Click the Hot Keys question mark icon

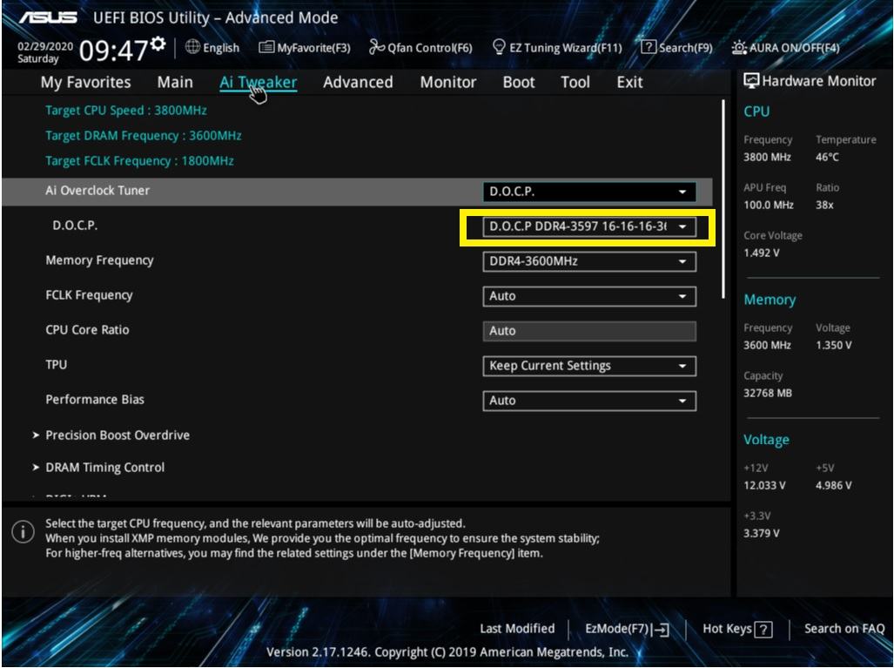point(763,630)
